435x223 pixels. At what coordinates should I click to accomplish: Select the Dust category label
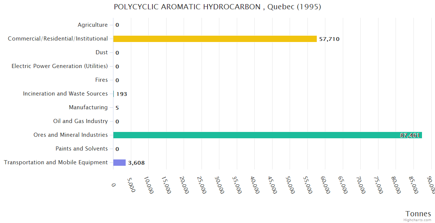coord(101,52)
